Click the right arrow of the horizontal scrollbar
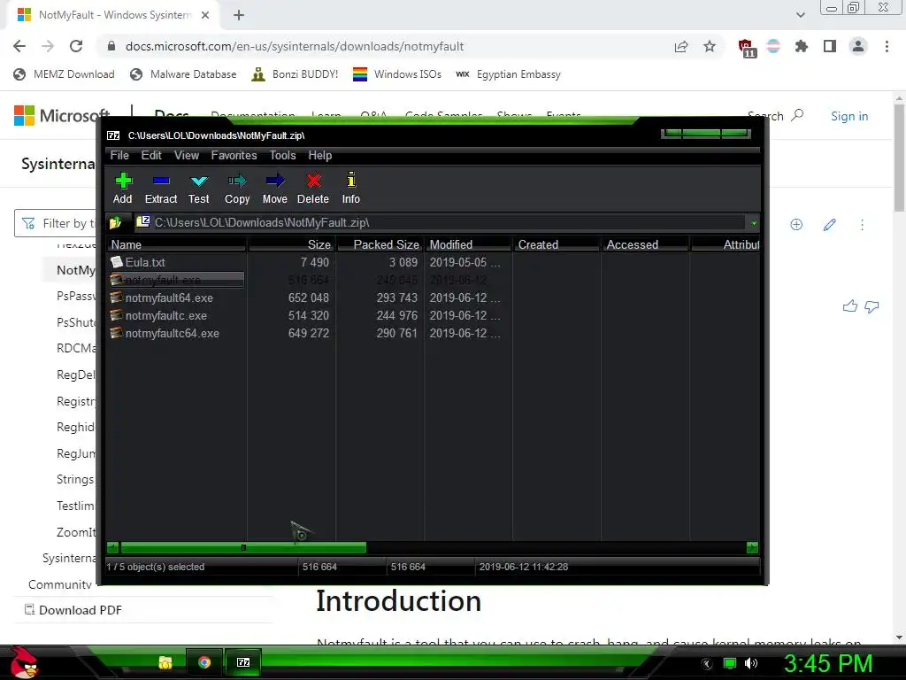The width and height of the screenshot is (906, 680). point(752,547)
